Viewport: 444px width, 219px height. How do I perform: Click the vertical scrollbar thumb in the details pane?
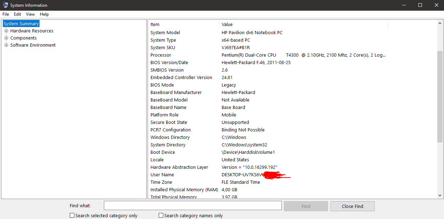click(440, 96)
